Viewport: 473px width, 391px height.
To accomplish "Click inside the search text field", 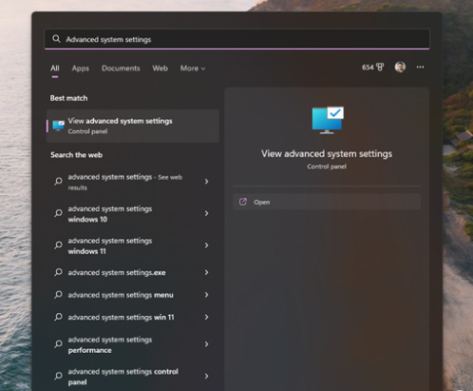I will [237, 39].
